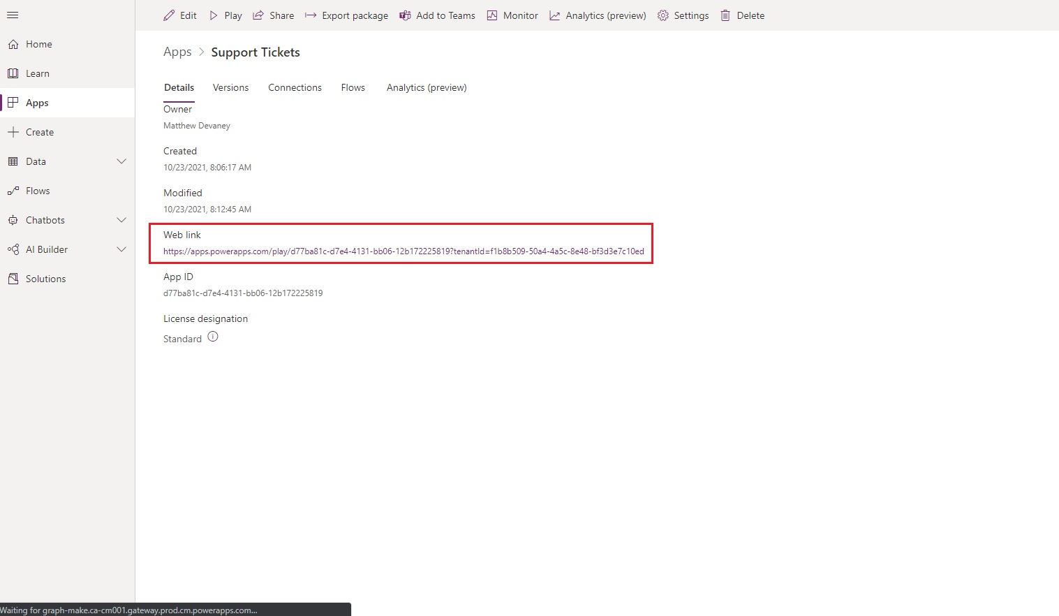Expand the Data section chevron
The width and height of the screenshot is (1059, 616).
tap(122, 161)
